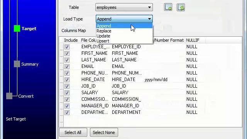
Task: Go to the Summary wizard step
Action: [x=30, y=64]
